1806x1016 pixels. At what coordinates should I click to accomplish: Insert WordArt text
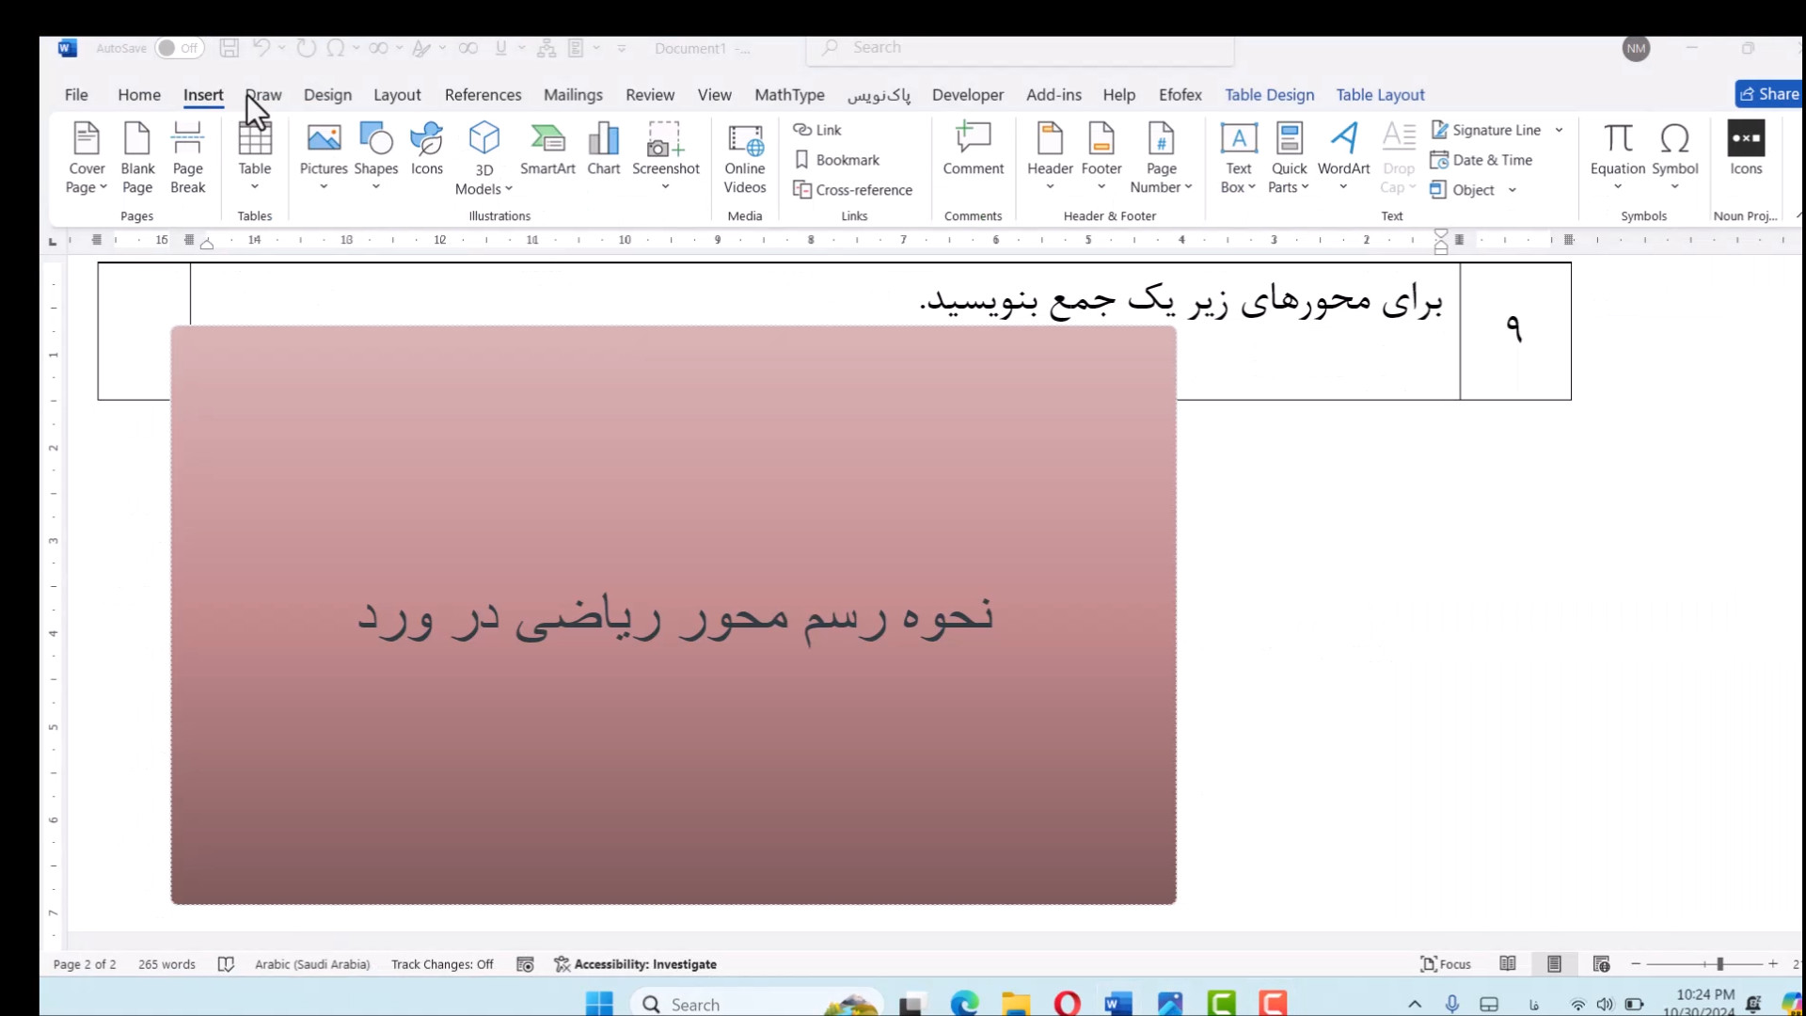pos(1343,156)
